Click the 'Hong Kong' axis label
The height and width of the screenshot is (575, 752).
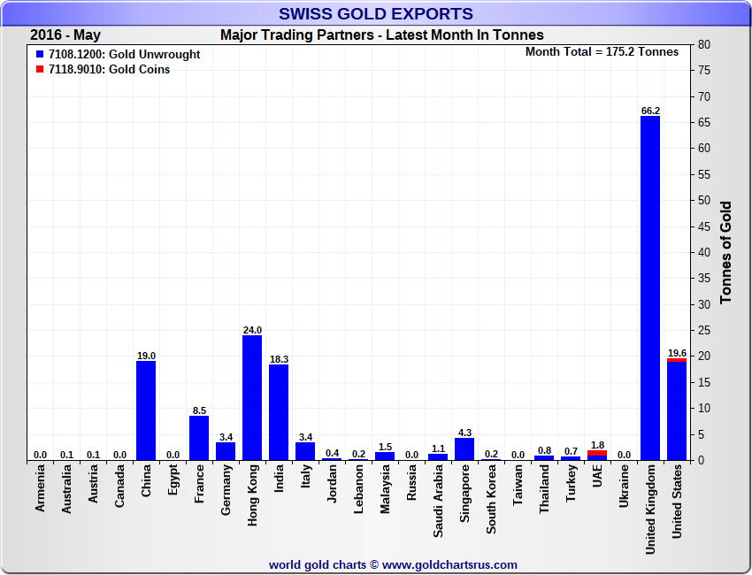(x=253, y=495)
